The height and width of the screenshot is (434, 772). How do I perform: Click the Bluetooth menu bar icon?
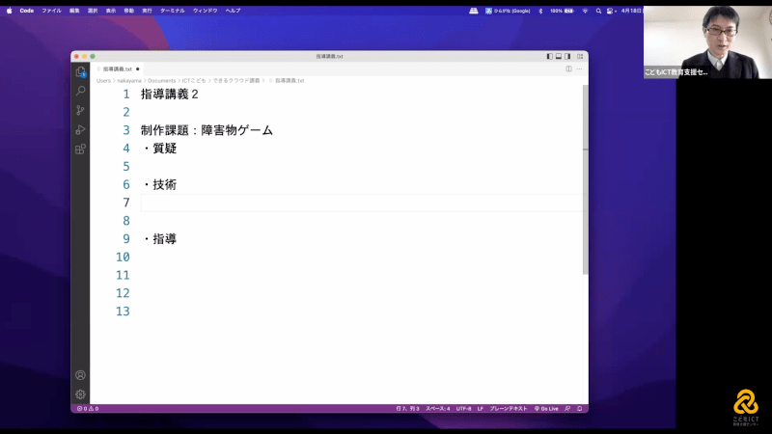(x=540, y=11)
